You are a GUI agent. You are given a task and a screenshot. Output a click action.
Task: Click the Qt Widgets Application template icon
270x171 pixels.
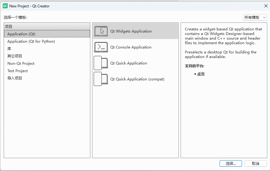(x=101, y=31)
